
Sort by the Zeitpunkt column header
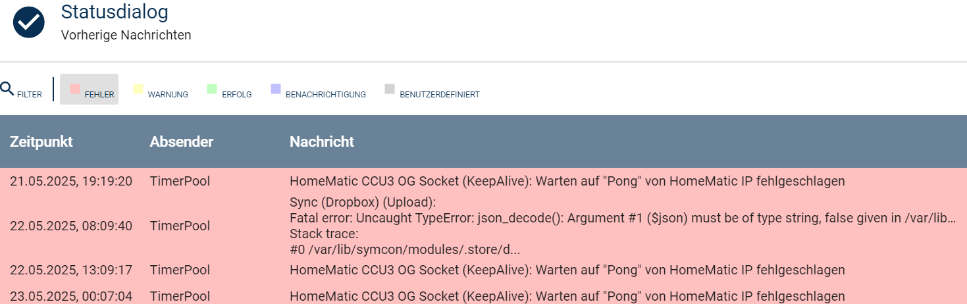[x=41, y=141]
